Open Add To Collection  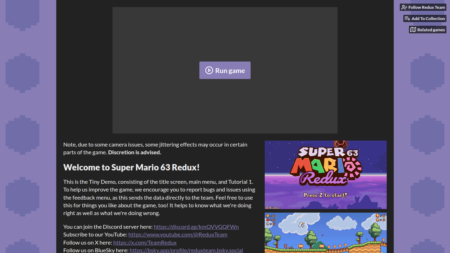point(425,19)
